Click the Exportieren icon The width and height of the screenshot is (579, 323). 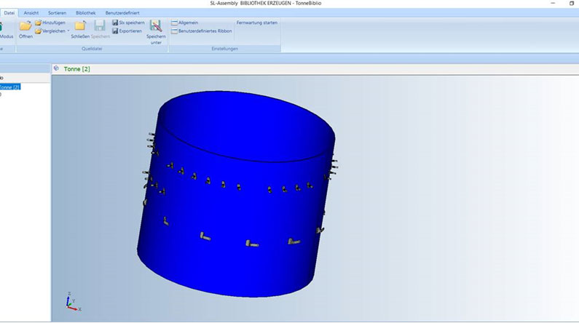tap(114, 31)
